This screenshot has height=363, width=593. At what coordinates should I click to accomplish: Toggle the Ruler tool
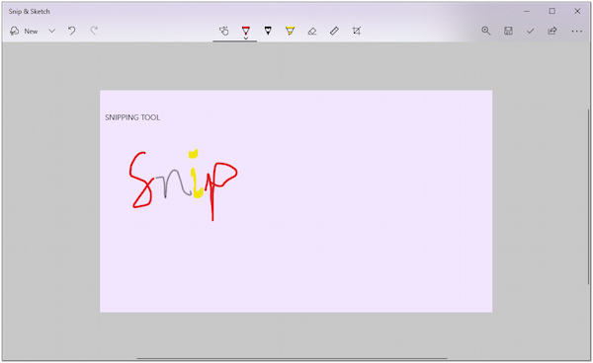click(334, 31)
